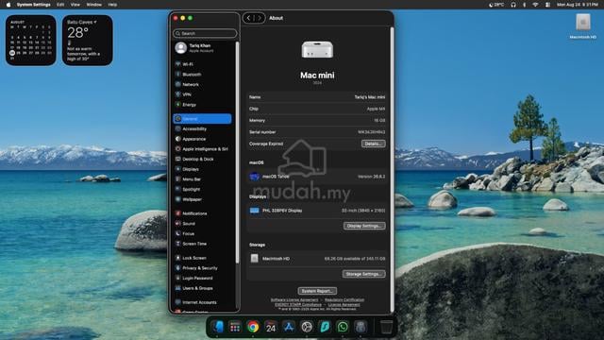Click the PHL 328P6V Display row
Image resolution: width=604 pixels, height=340 pixels.
317,211
